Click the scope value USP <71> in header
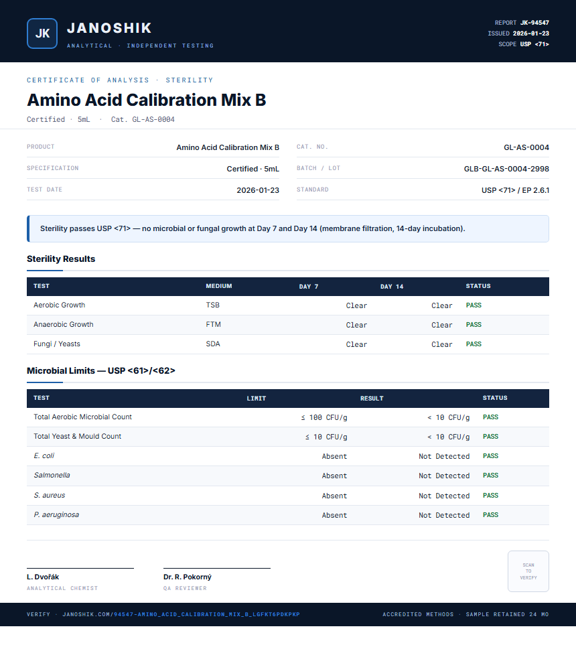The width and height of the screenshot is (576, 645). [534, 44]
